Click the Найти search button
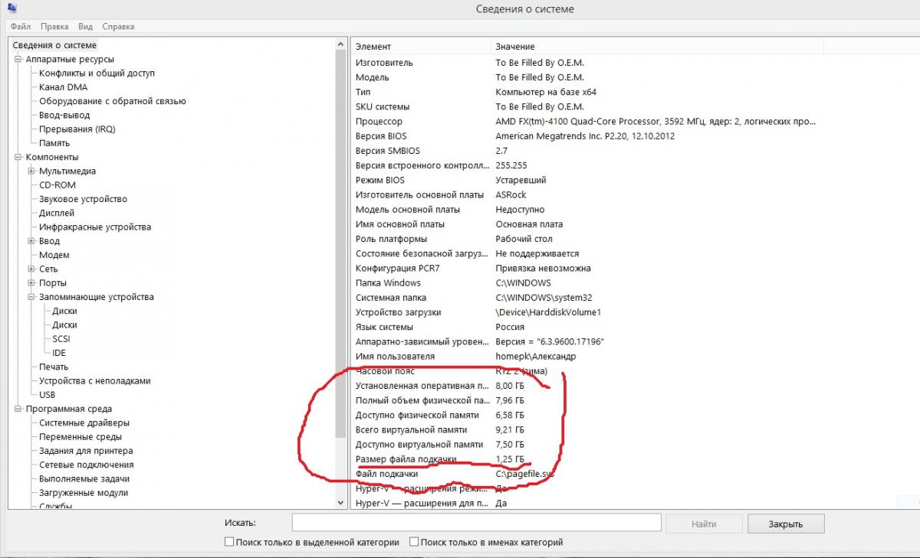Viewport: 920px width, 558px height. (704, 524)
